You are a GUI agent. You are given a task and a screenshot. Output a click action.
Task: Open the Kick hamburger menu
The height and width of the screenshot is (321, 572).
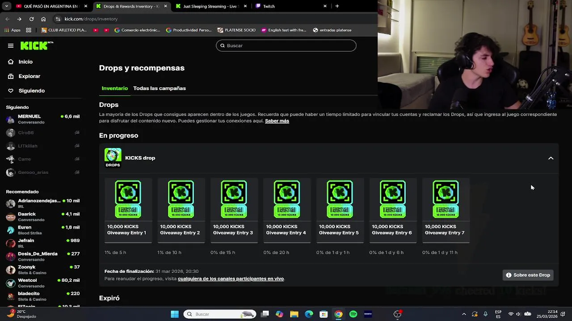(x=11, y=45)
